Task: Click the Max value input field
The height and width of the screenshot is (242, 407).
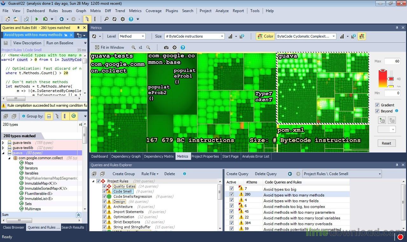Action: pos(392,61)
